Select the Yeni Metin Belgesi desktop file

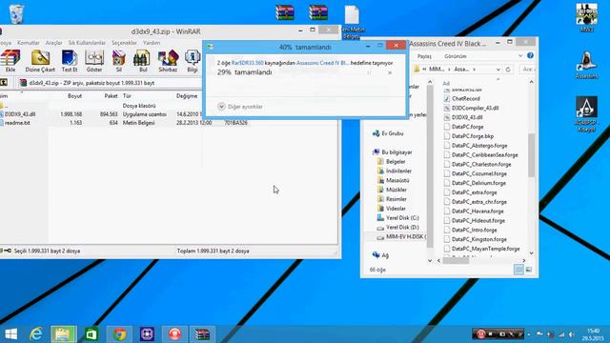coord(352,21)
